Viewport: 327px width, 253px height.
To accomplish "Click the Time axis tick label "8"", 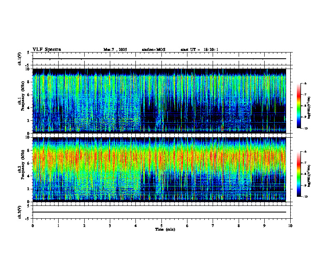I will tap(239, 226).
